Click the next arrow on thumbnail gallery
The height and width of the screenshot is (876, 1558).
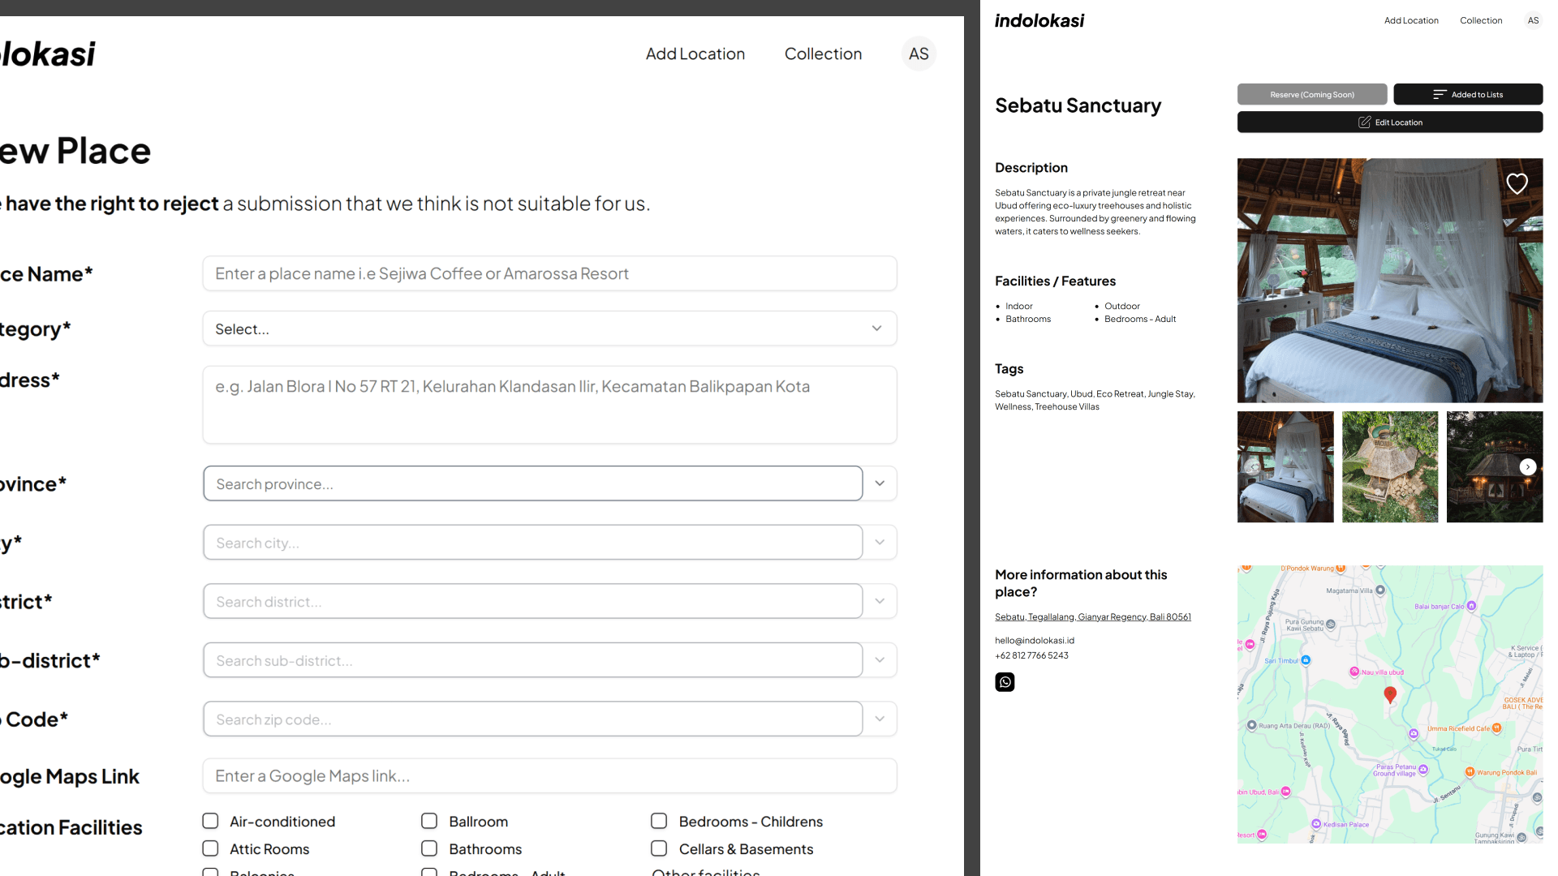(x=1528, y=467)
